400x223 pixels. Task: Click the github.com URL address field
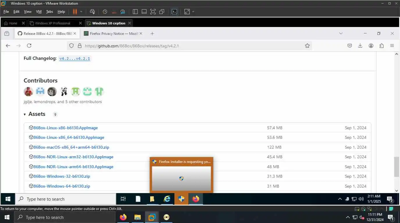189,46
